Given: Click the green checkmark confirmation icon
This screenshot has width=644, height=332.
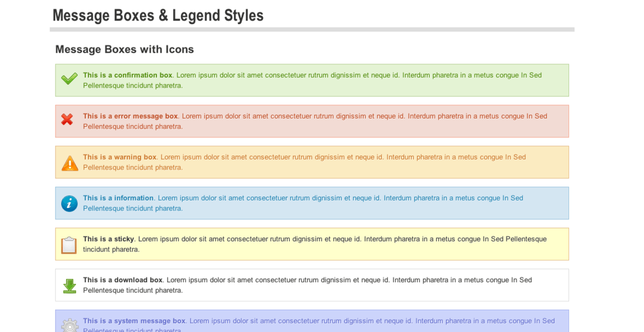Looking at the screenshot, I should click(x=70, y=79).
